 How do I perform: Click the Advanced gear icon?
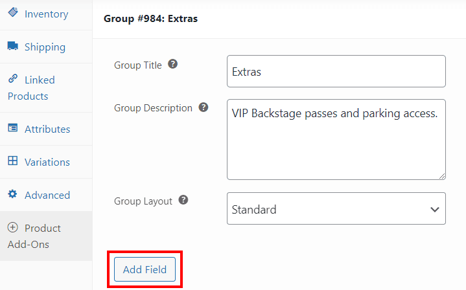coord(13,194)
